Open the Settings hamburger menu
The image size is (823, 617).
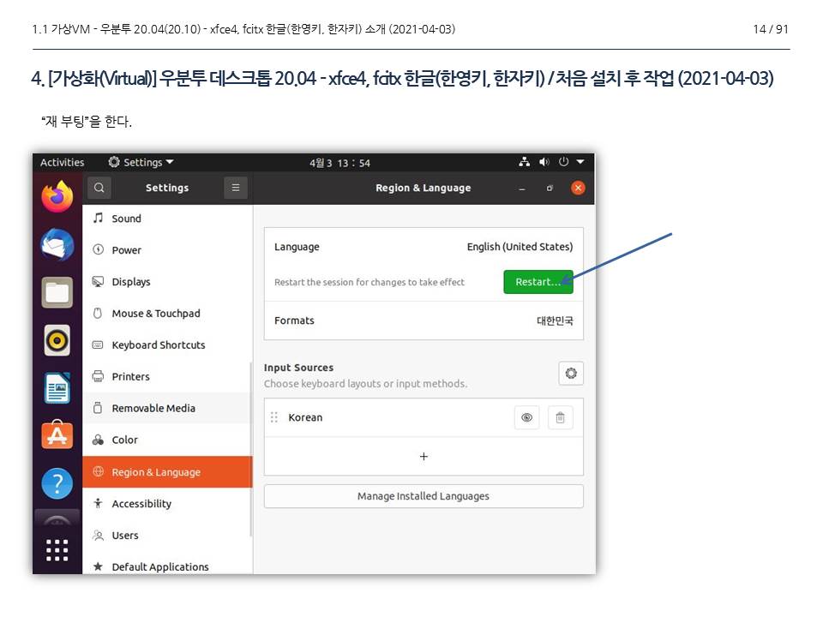(x=236, y=188)
